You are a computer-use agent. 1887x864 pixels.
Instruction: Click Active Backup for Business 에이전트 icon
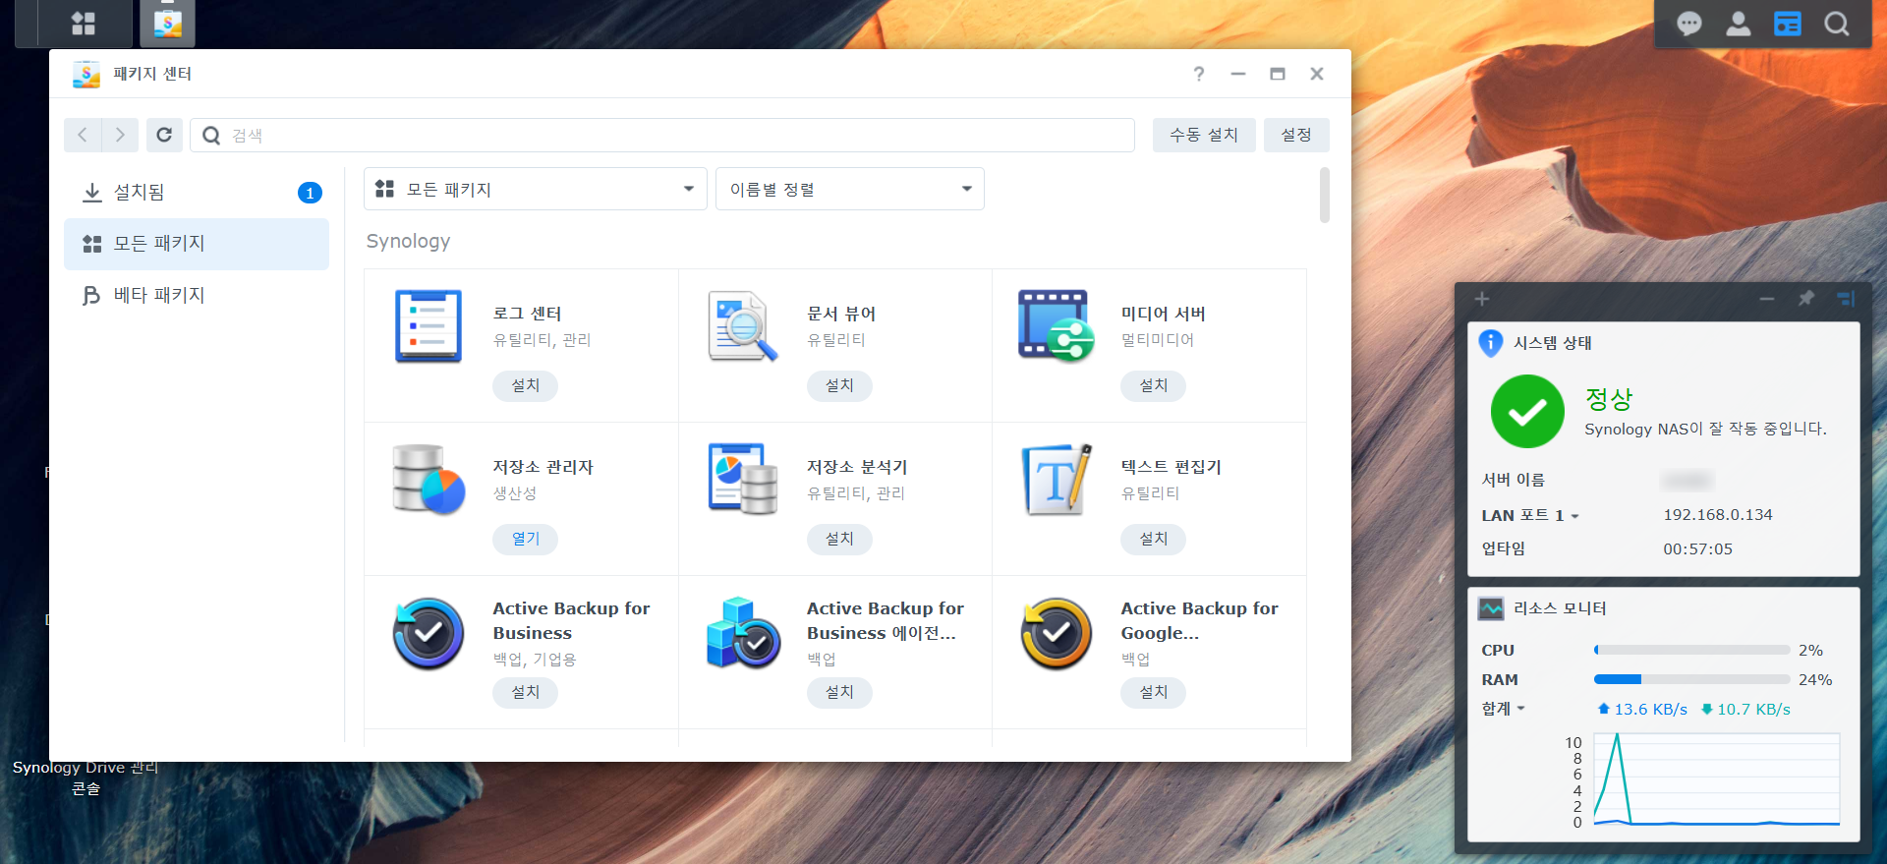click(743, 633)
